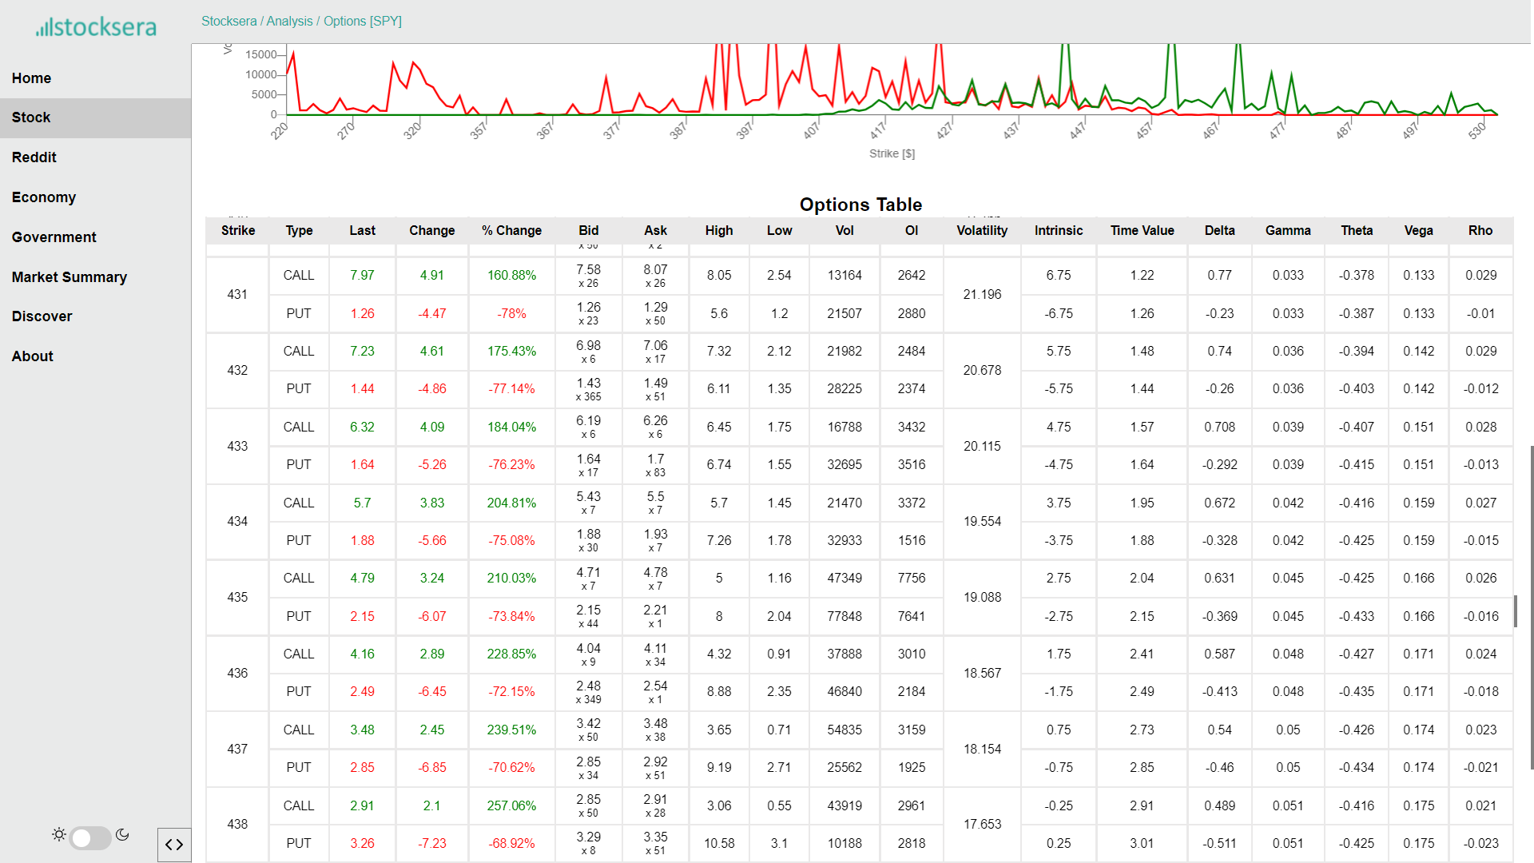1534x863 pixels.
Task: Open the Market Summary page
Action: coord(69,277)
